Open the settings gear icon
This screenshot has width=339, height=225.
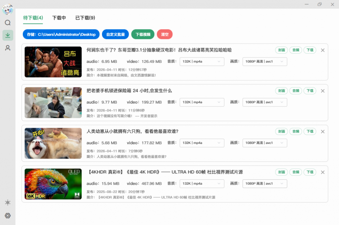pos(8,215)
